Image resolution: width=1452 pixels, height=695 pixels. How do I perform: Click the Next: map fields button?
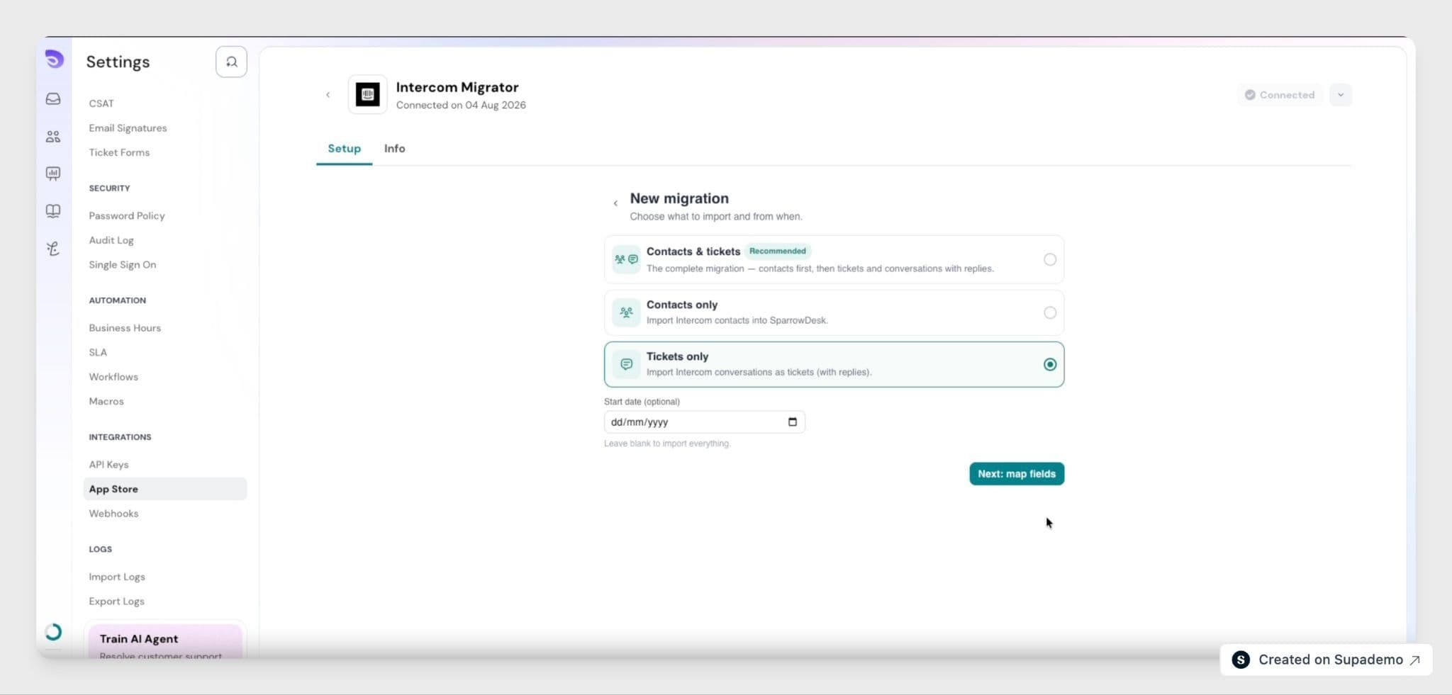pos(1017,474)
